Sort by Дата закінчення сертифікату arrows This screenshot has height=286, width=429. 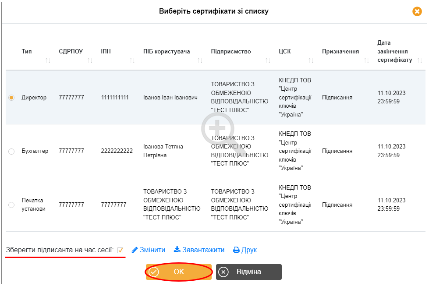click(420, 60)
